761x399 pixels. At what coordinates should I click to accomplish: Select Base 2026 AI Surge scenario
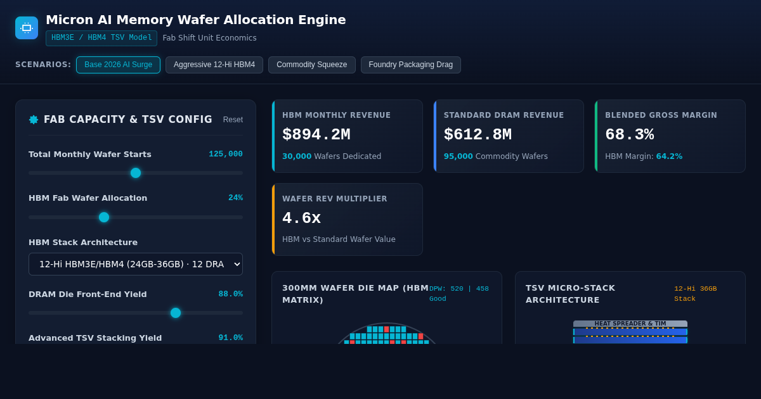[118, 65]
